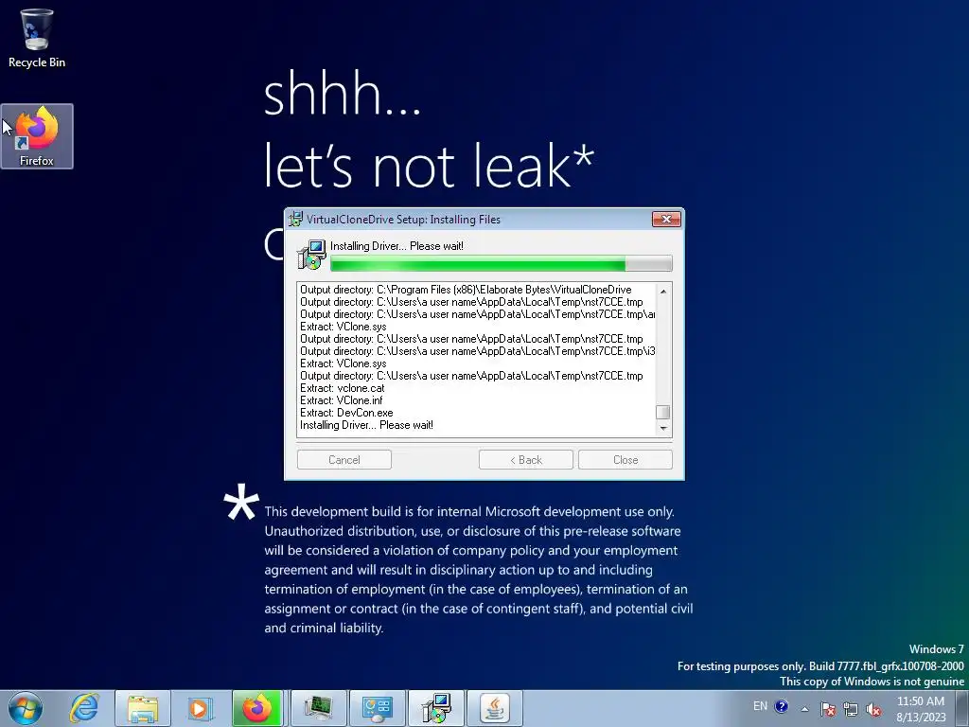Select log line with 'Elaborate Bytes\VirtualCloneDrive'

point(466,290)
